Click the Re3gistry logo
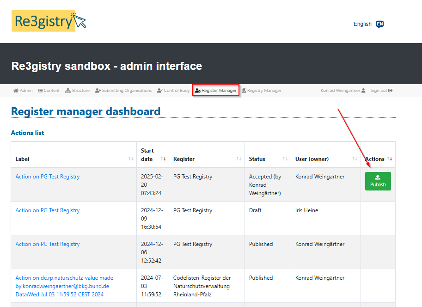This screenshot has width=422, height=307. click(49, 21)
